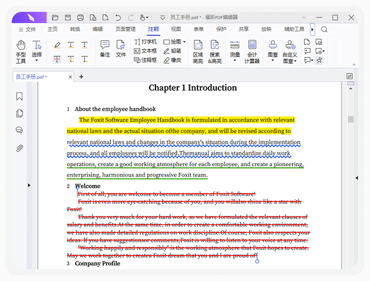
Task: Click the Stamp icon (图章)
Action: tap(273, 44)
